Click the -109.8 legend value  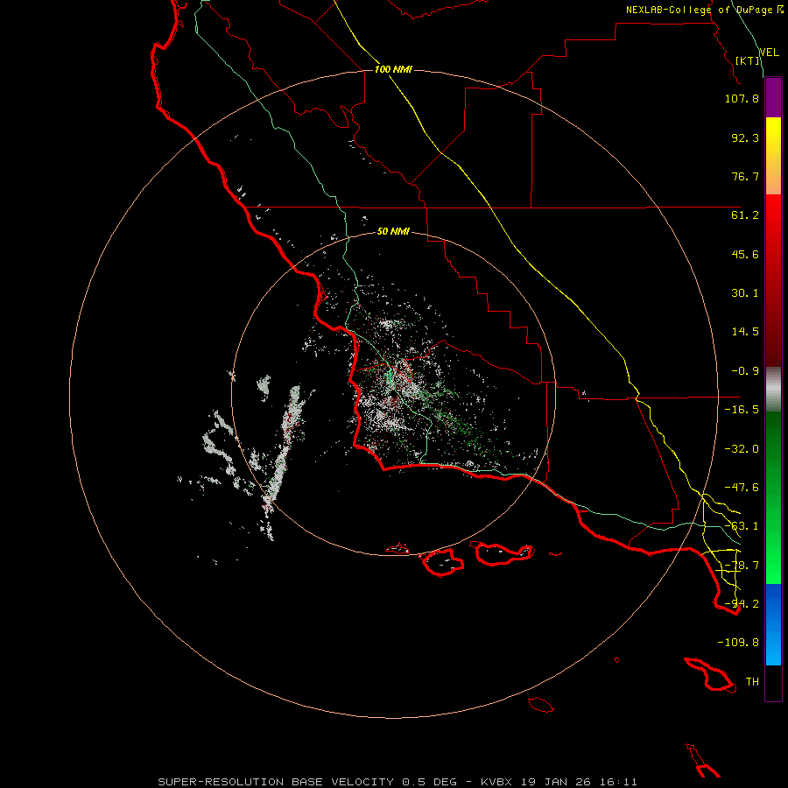(738, 643)
